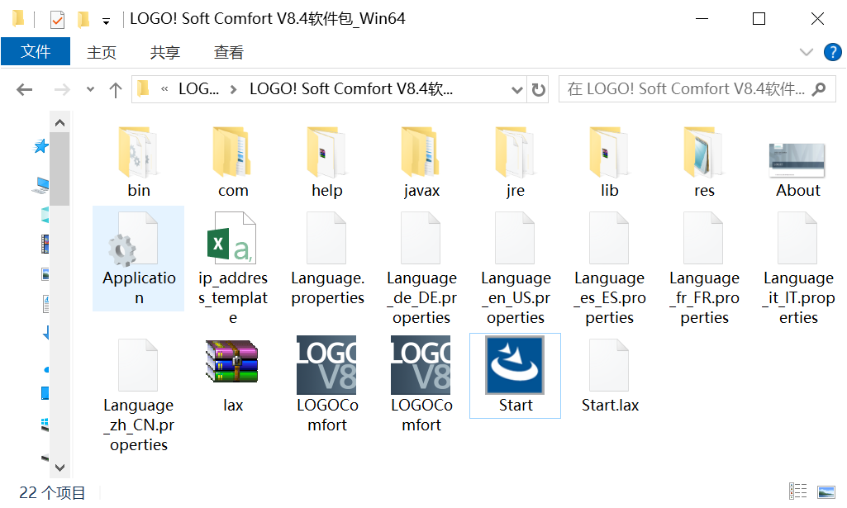Click the LOG... breadcrumb segment
This screenshot has height=508, width=847.
click(x=199, y=89)
